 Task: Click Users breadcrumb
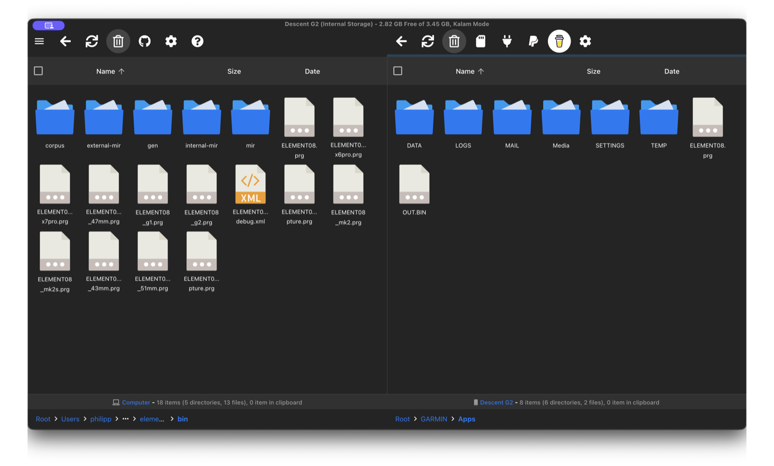(70, 419)
